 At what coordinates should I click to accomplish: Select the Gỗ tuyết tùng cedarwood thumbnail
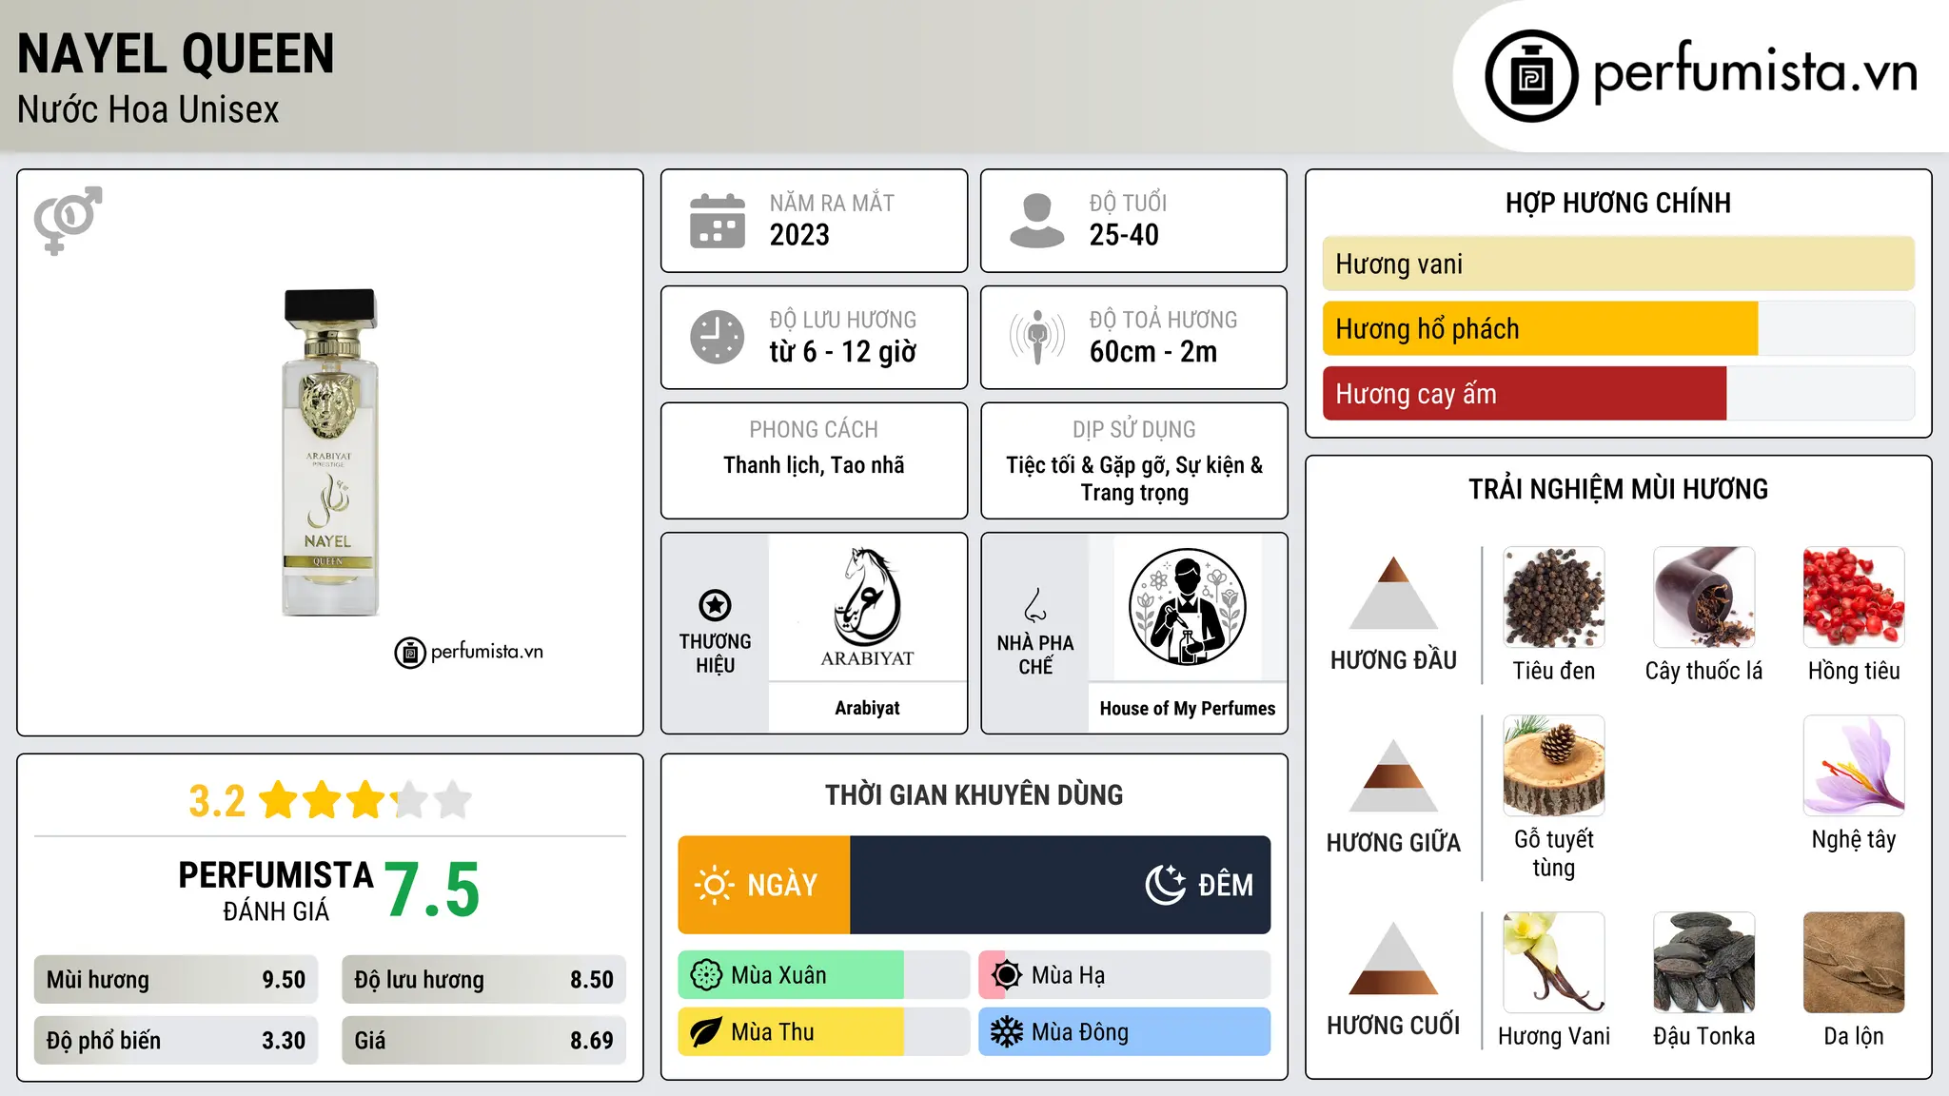(x=1554, y=766)
